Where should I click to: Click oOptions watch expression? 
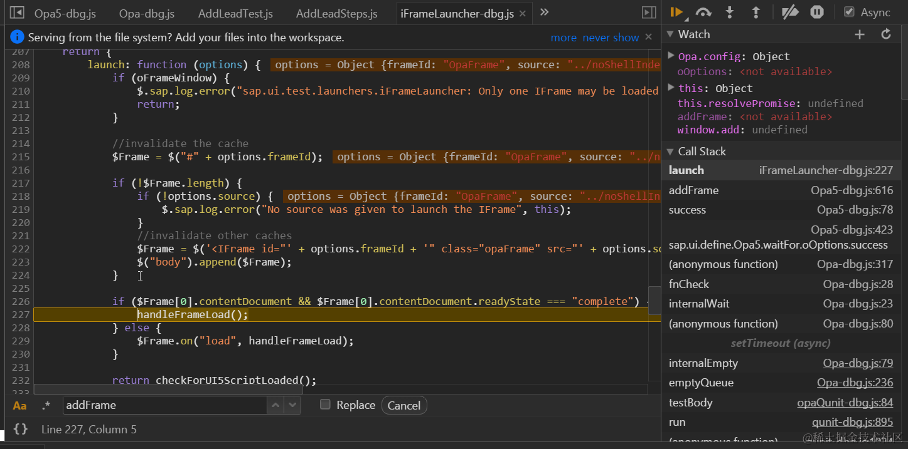pyautogui.click(x=755, y=71)
